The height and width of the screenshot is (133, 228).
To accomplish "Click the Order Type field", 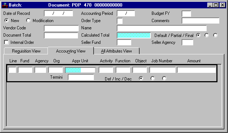I will [x=120, y=21].
